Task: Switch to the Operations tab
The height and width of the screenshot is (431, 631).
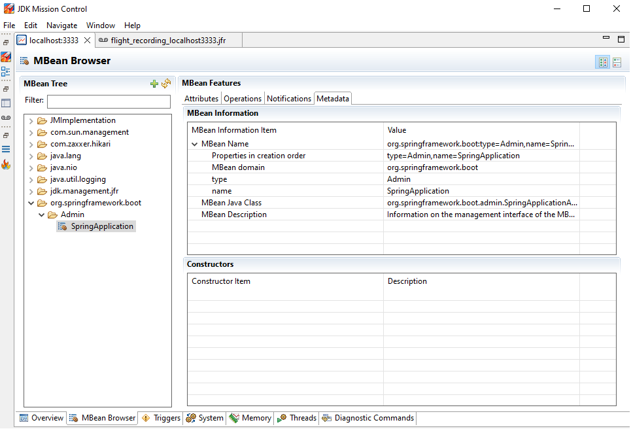Action: 243,99
